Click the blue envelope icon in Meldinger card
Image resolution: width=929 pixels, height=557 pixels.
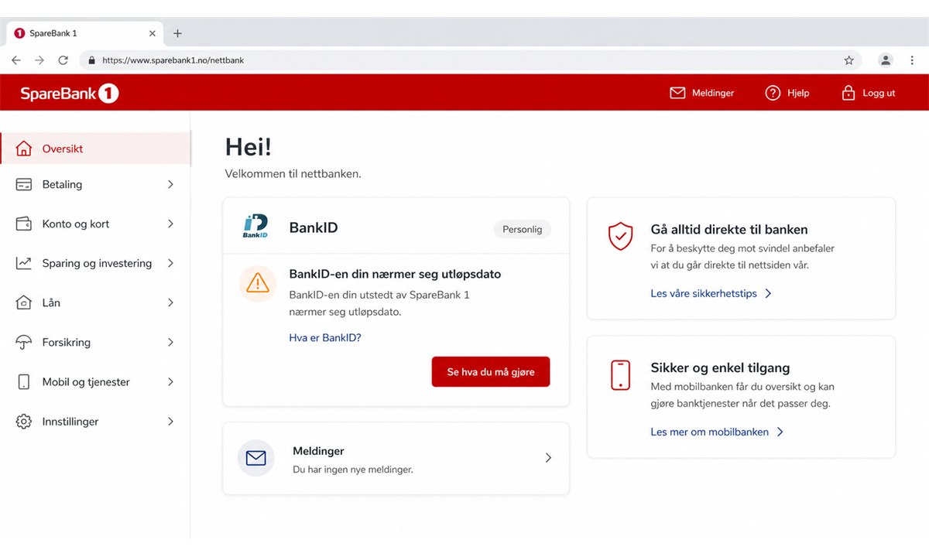pos(255,458)
